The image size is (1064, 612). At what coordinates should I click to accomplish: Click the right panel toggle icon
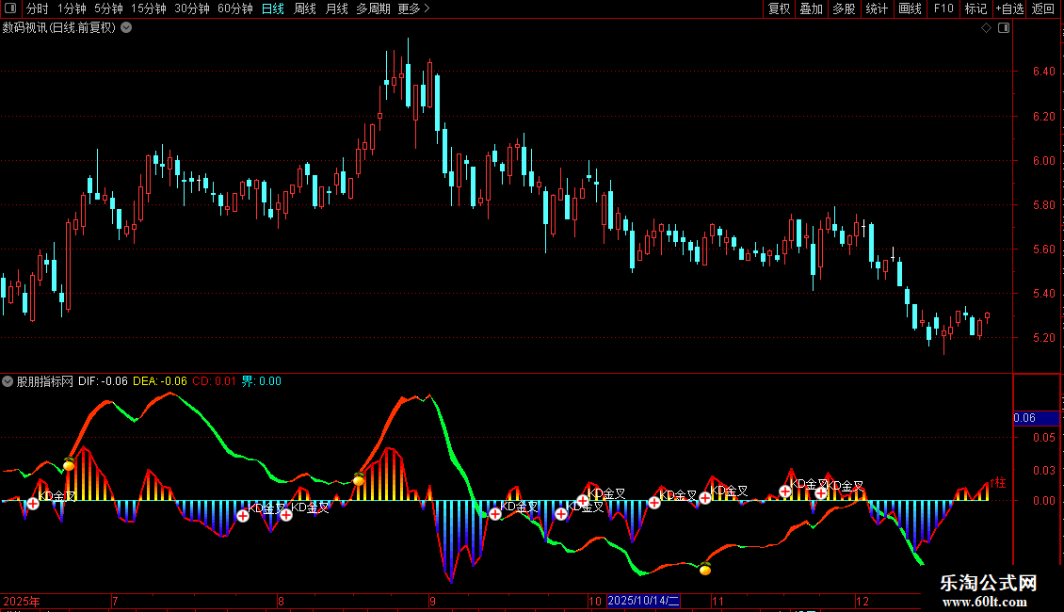[x=1004, y=28]
